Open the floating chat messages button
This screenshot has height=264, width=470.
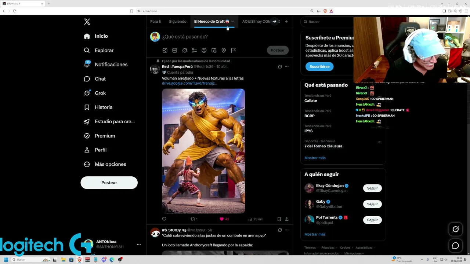(x=456, y=246)
